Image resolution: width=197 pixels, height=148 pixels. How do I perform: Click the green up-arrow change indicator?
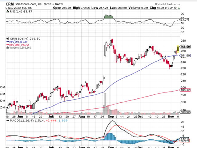point(179,8)
